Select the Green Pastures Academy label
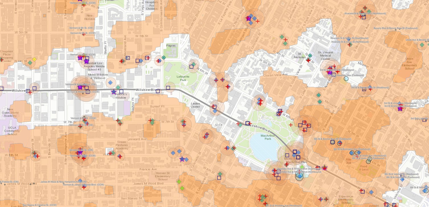The image size is (429, 207). coord(122,145)
